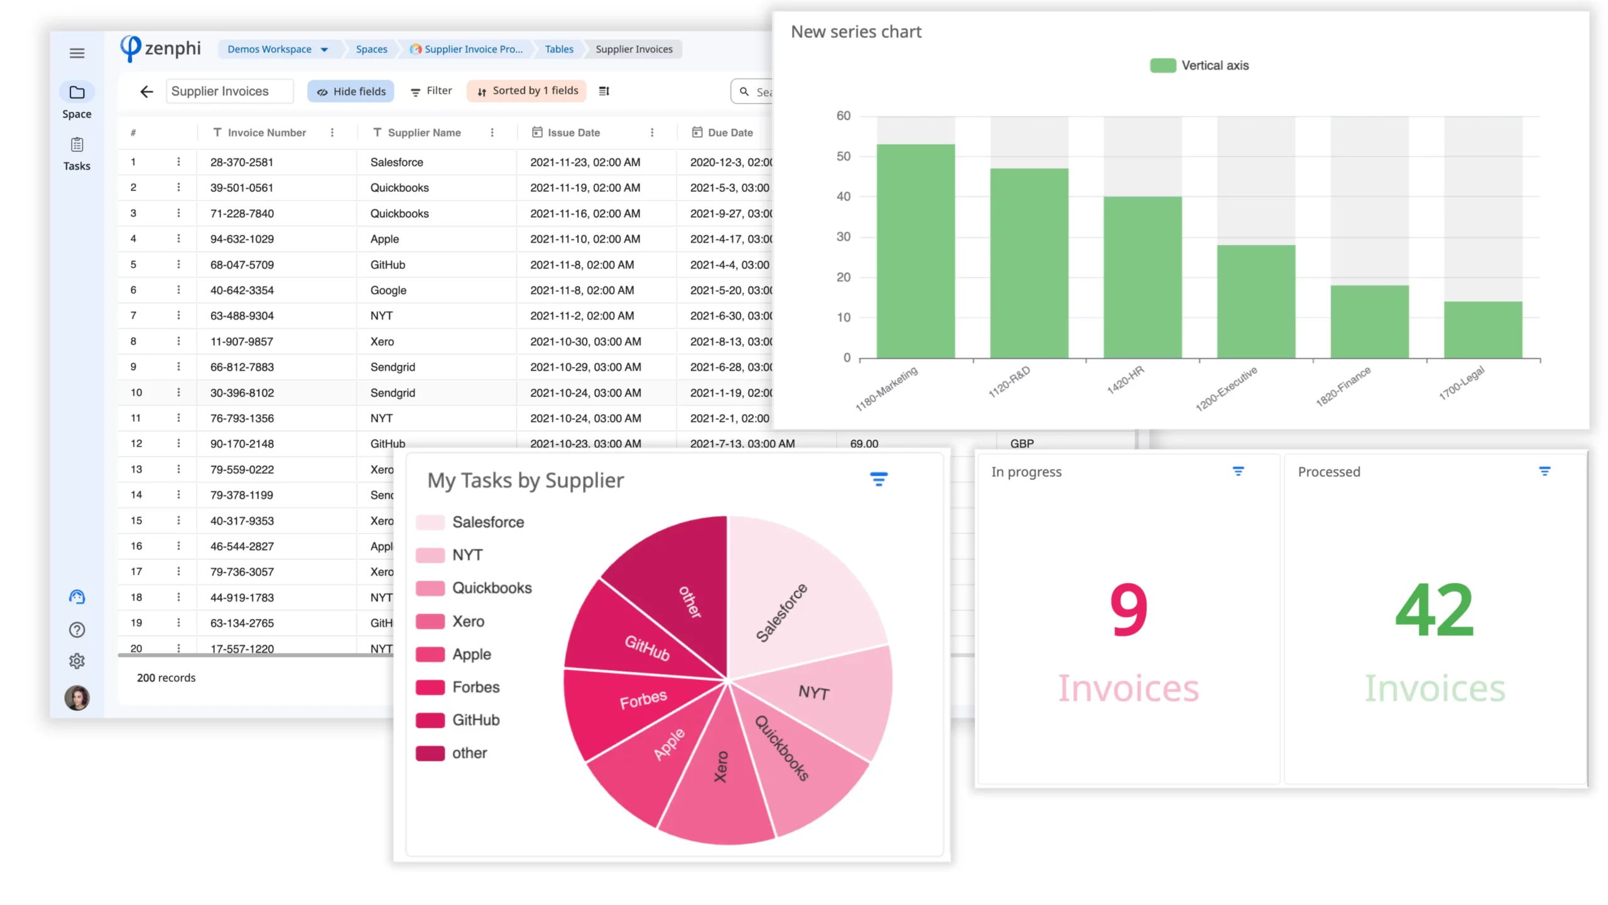Toggle Xero legend swatch
Screen dimensions: 1608x905
[x=430, y=622]
